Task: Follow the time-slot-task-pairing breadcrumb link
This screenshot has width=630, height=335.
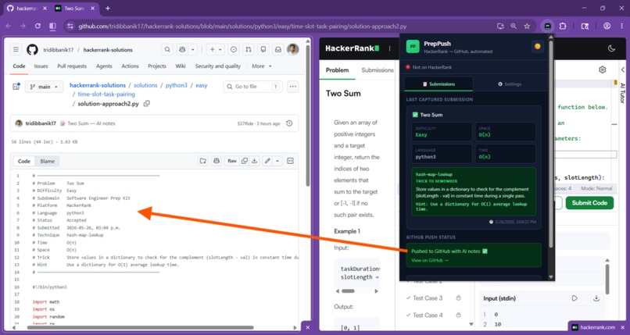Action: click(x=106, y=94)
